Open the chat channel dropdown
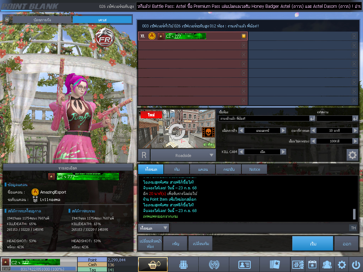The width and height of the screenshot is (363, 272). click(154, 228)
